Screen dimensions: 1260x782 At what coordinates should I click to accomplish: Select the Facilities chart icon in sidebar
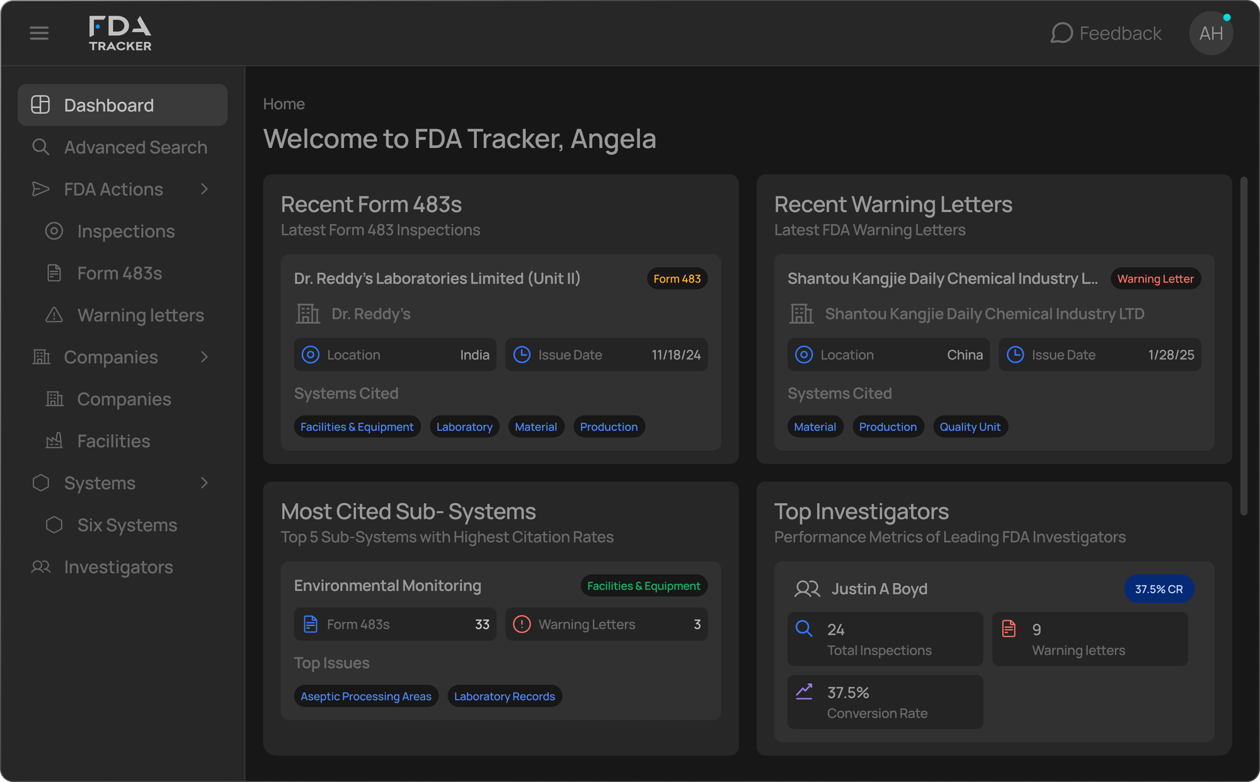tap(54, 441)
